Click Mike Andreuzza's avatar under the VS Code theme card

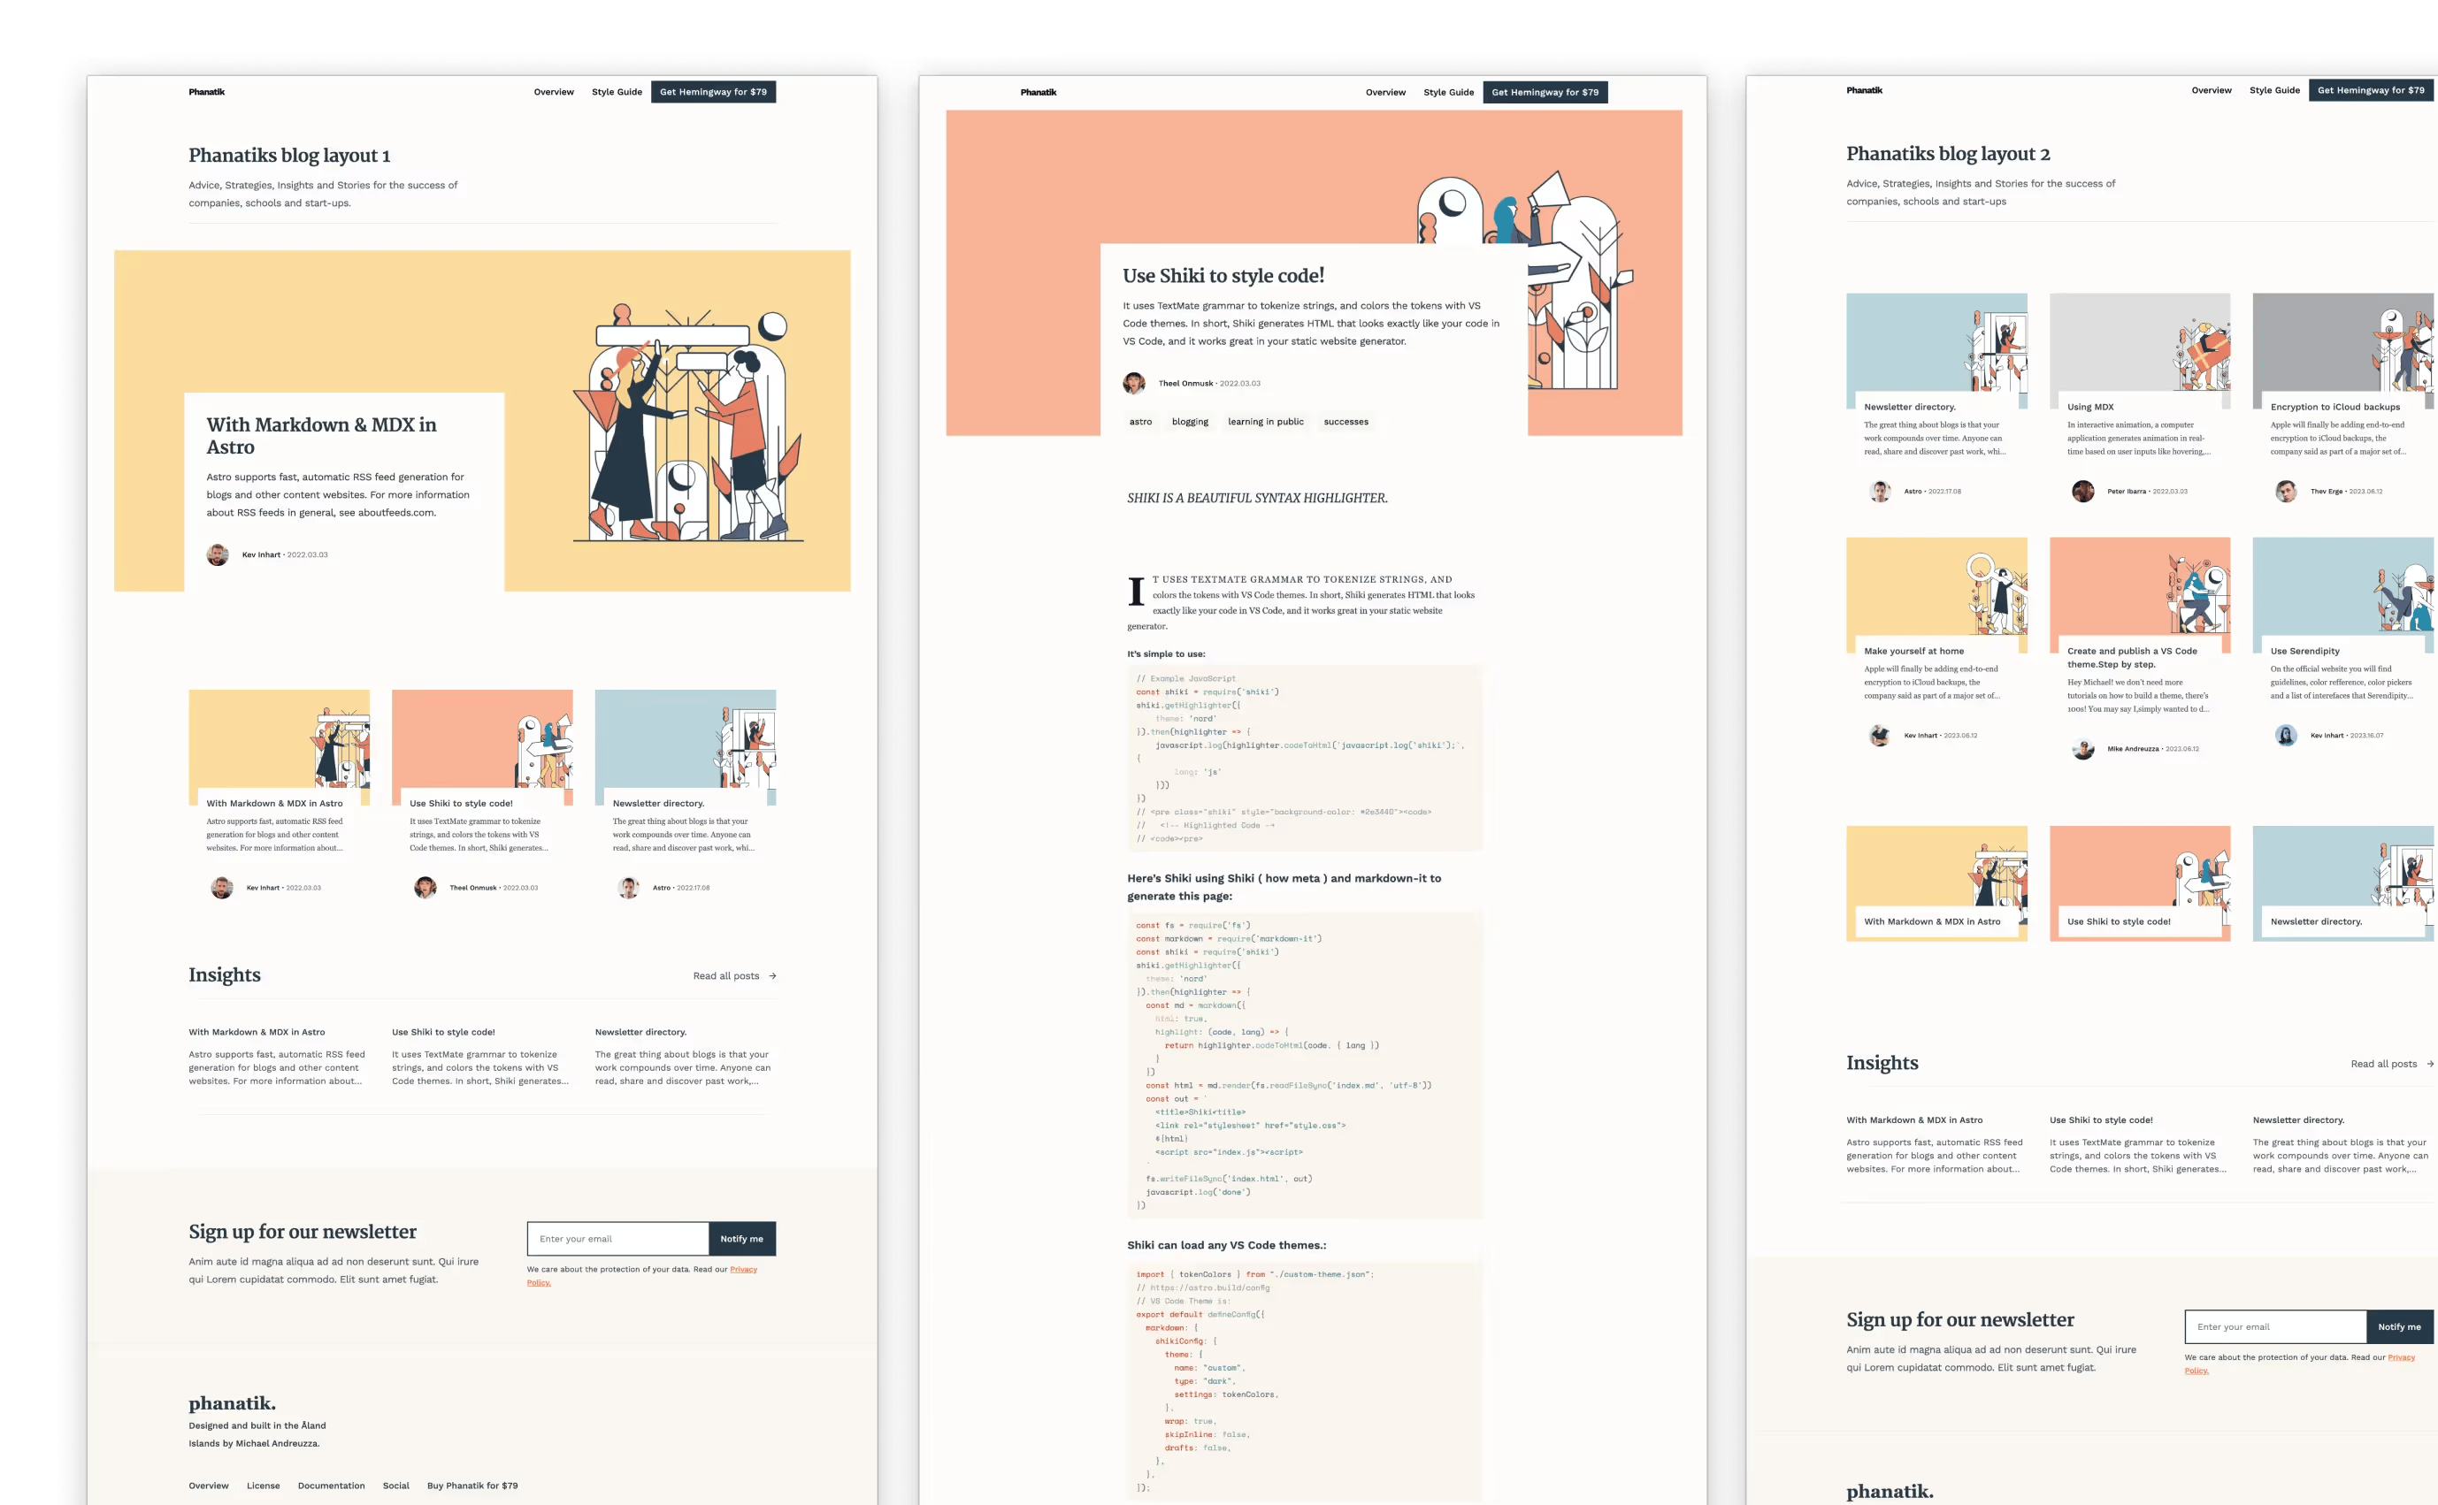[x=2082, y=750]
